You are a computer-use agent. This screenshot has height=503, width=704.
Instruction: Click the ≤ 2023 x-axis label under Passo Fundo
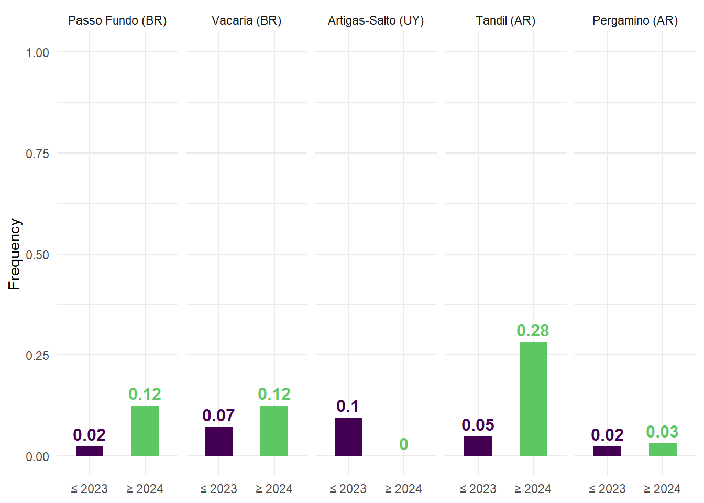[89, 489]
